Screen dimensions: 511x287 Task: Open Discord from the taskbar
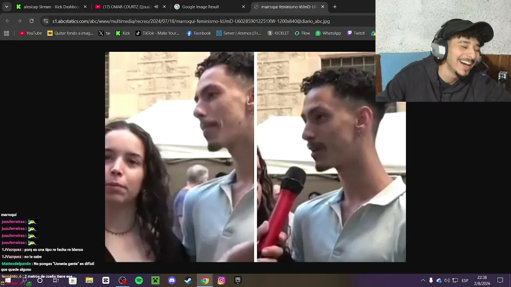pos(172,281)
